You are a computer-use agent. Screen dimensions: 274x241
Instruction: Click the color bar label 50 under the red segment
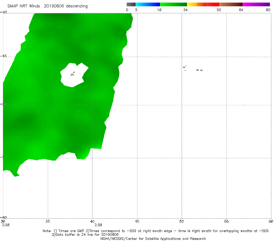point(219,10)
